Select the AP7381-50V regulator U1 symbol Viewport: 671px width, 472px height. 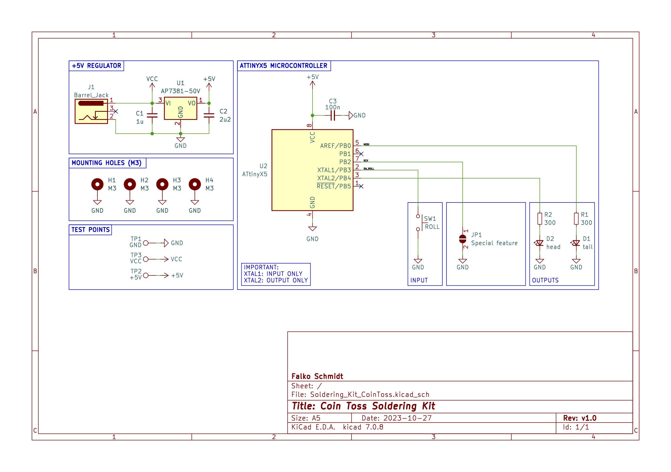click(180, 108)
